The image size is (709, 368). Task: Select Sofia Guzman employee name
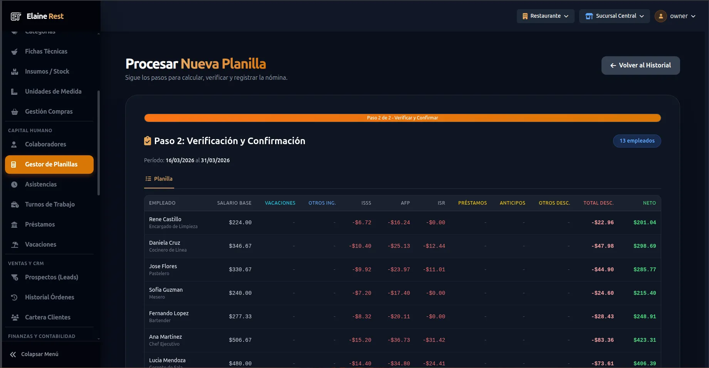coord(166,290)
